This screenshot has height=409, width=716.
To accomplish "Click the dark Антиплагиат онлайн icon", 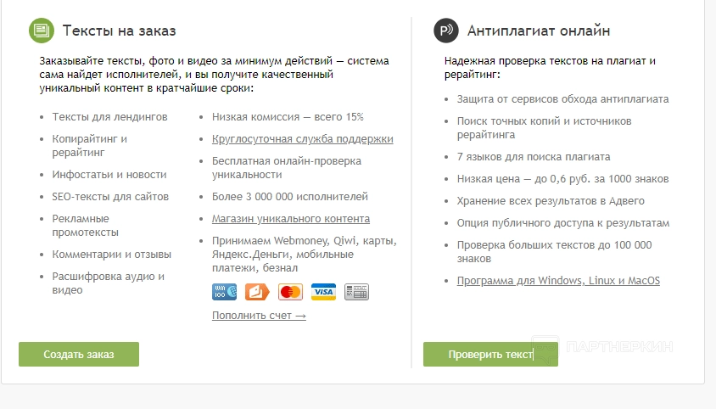I will [446, 31].
